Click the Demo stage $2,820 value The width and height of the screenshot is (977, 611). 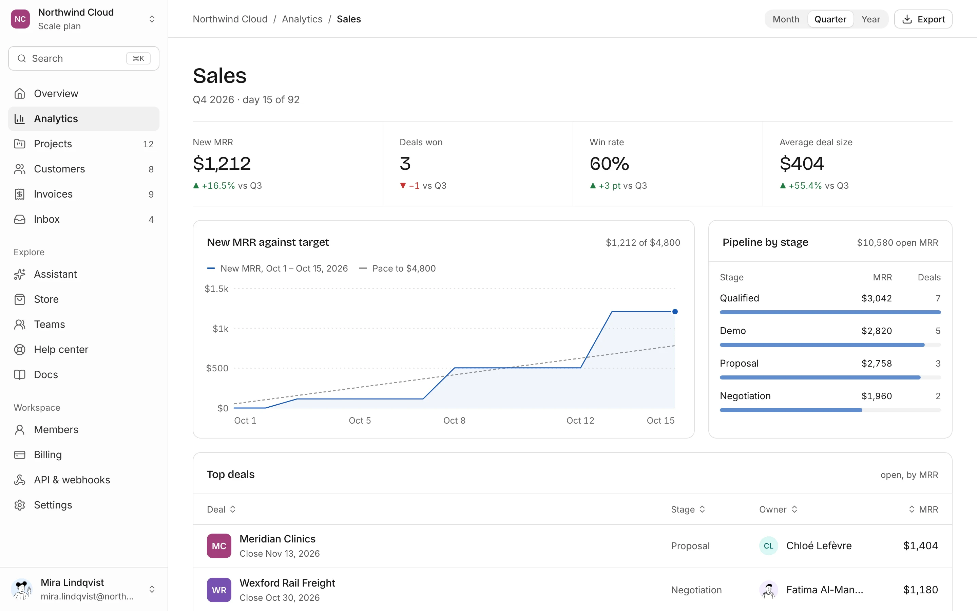click(x=877, y=331)
